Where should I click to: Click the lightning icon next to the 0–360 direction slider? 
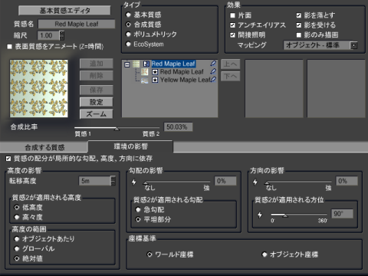point(260,215)
